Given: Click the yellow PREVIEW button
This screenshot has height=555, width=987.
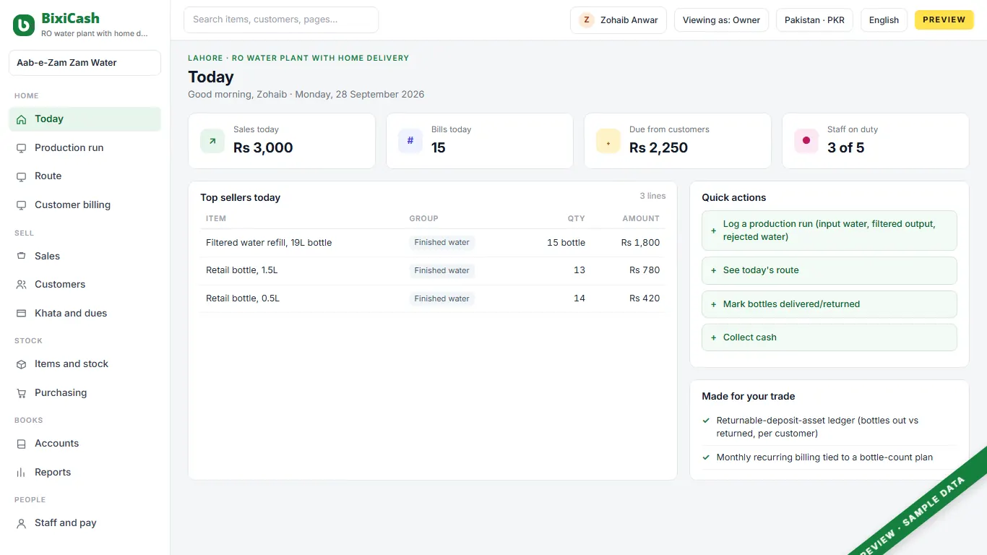Looking at the screenshot, I should tap(944, 20).
